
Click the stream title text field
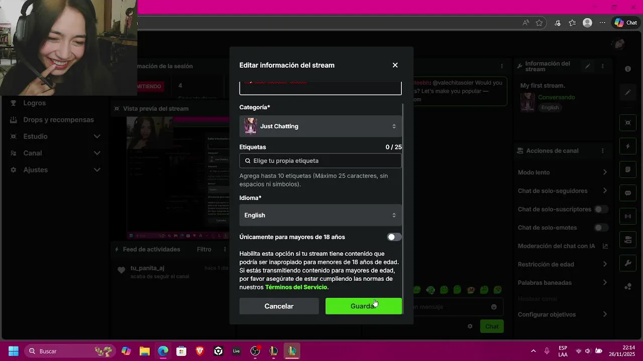pos(320,88)
